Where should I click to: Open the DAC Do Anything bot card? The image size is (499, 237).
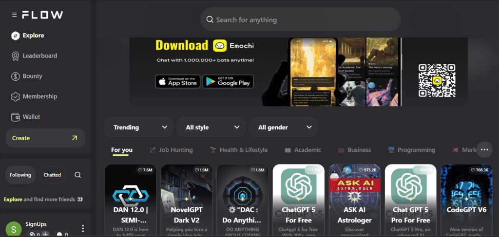(243, 201)
